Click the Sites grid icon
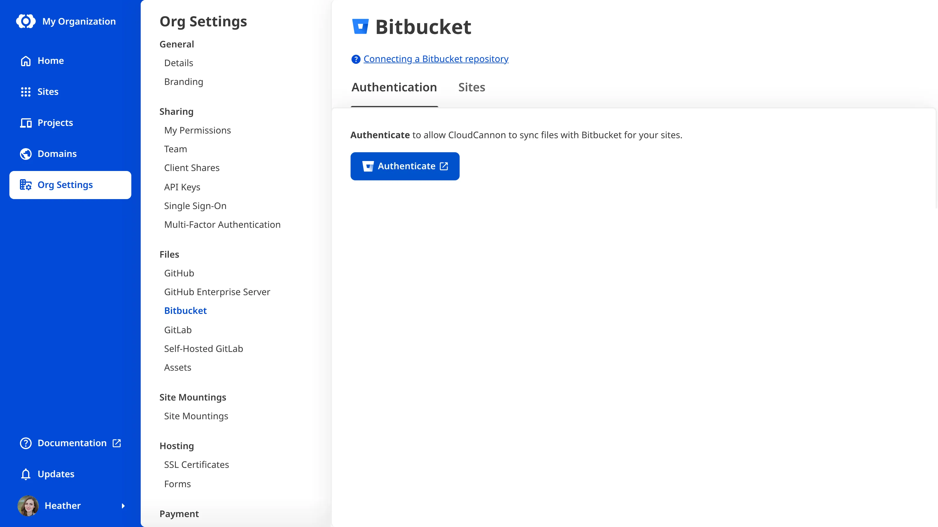The image size is (938, 527). (26, 92)
